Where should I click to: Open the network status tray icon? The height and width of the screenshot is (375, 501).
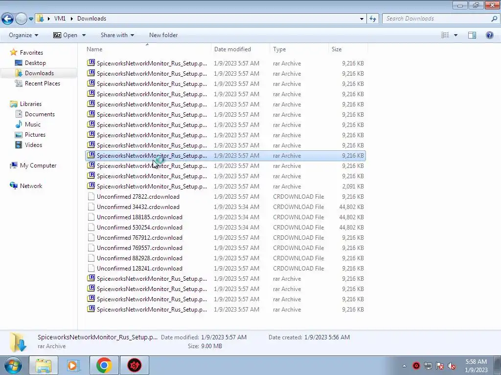428,366
